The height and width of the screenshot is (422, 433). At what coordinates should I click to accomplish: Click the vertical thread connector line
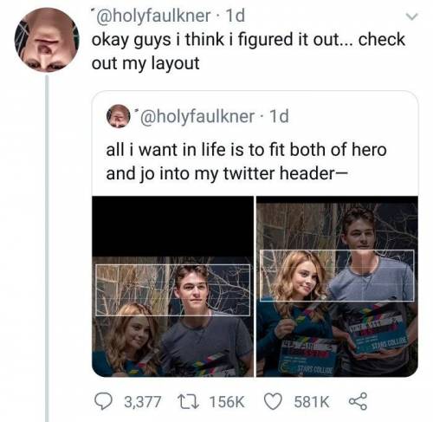pos(47,248)
